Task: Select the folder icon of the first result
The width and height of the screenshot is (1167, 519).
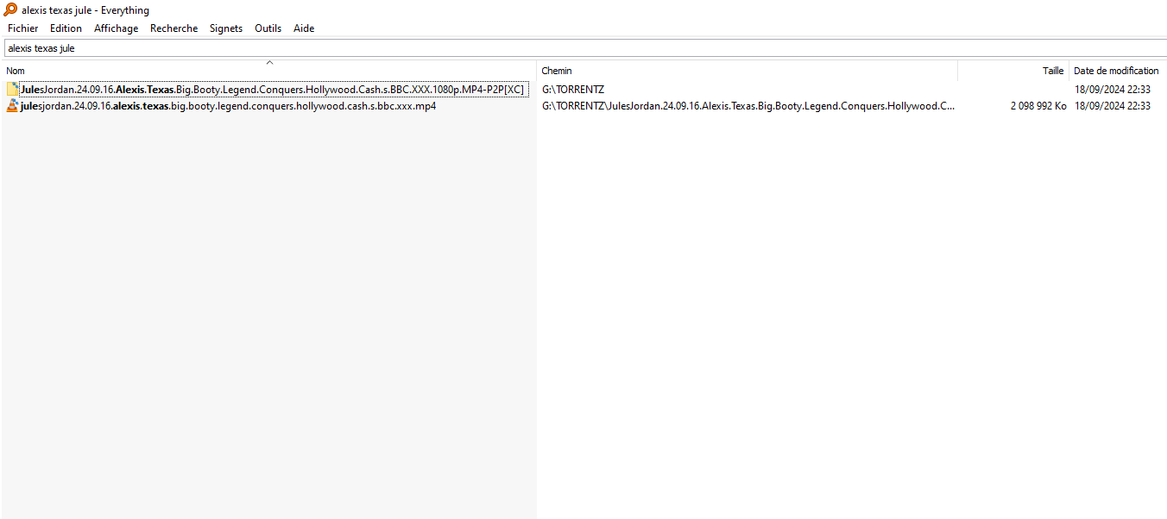Action: tap(12, 90)
